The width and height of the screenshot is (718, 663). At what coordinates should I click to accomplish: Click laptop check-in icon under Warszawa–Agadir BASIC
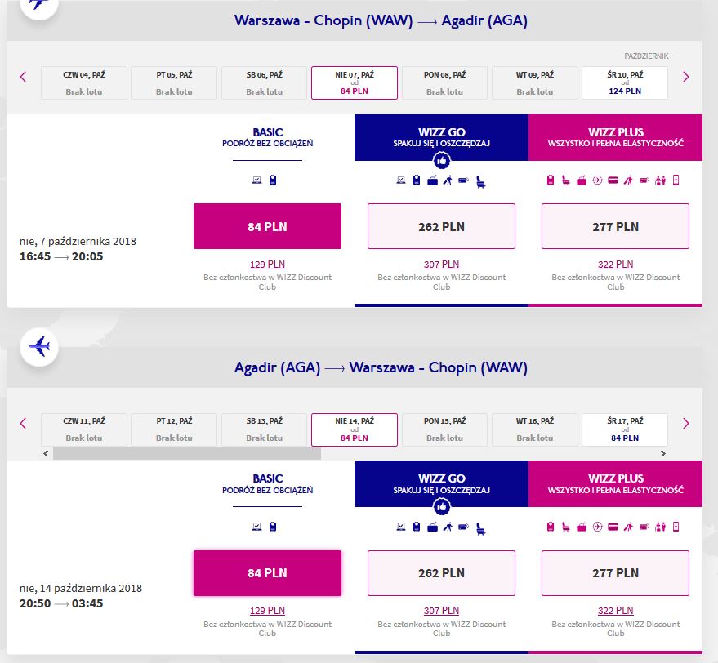click(256, 180)
